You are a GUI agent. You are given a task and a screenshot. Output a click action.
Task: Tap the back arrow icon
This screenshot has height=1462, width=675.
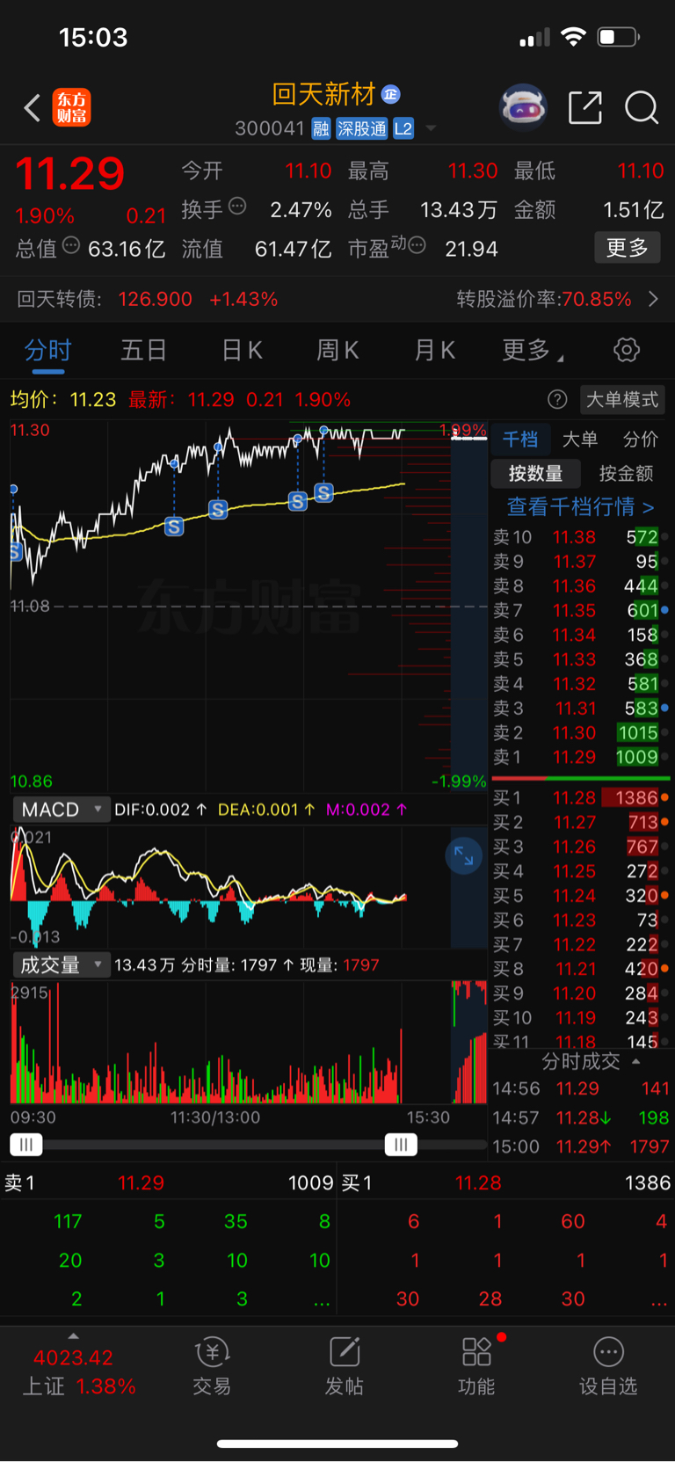(x=33, y=108)
